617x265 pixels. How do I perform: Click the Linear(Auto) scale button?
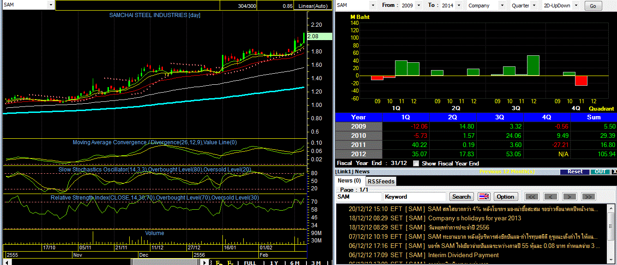coord(313,6)
